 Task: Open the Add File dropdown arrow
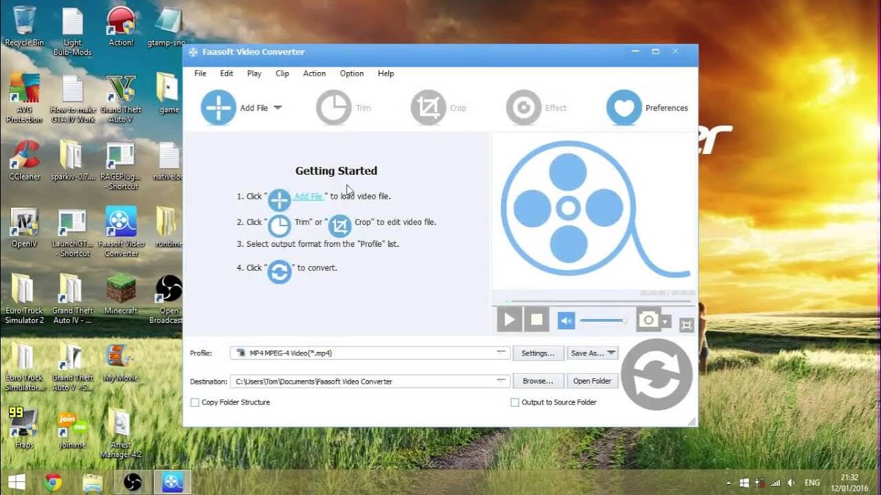tap(278, 108)
